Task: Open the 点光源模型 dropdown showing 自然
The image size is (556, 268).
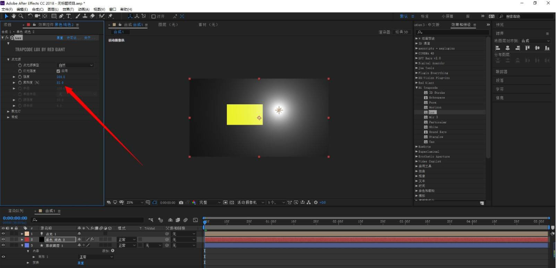Action: [x=75, y=65]
